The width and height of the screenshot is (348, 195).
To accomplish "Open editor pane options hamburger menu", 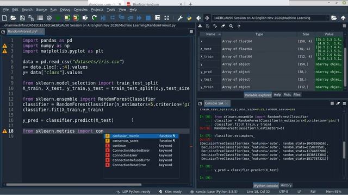I will pos(191,32).
